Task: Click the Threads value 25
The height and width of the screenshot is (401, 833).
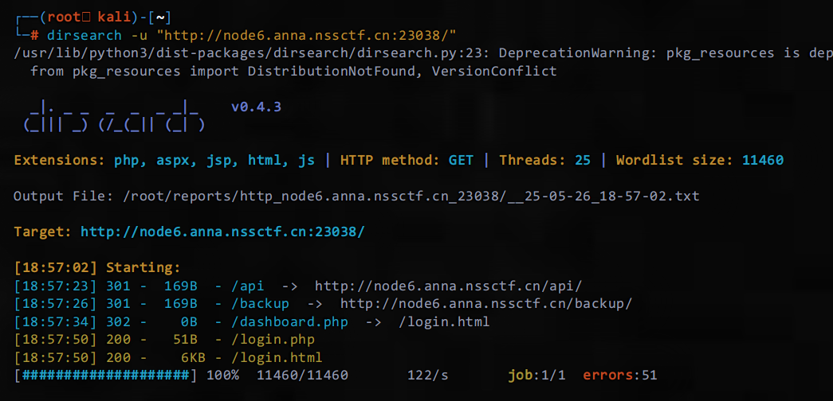Action: (x=582, y=160)
